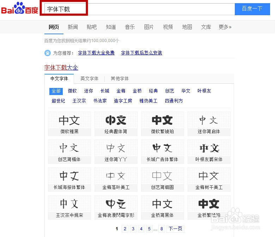Click the blue paw recommendation icon
275x237 pixels.
[x=48, y=53]
